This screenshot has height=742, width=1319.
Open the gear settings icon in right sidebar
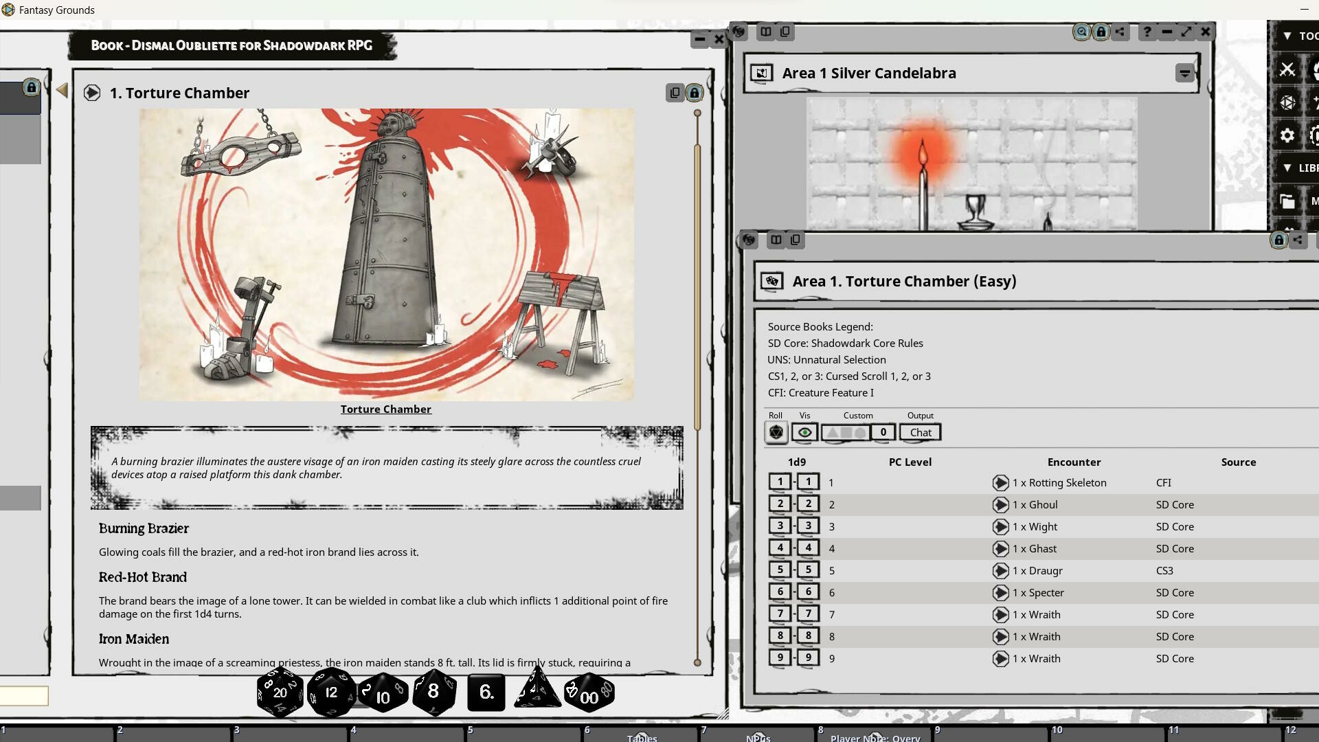click(1287, 135)
